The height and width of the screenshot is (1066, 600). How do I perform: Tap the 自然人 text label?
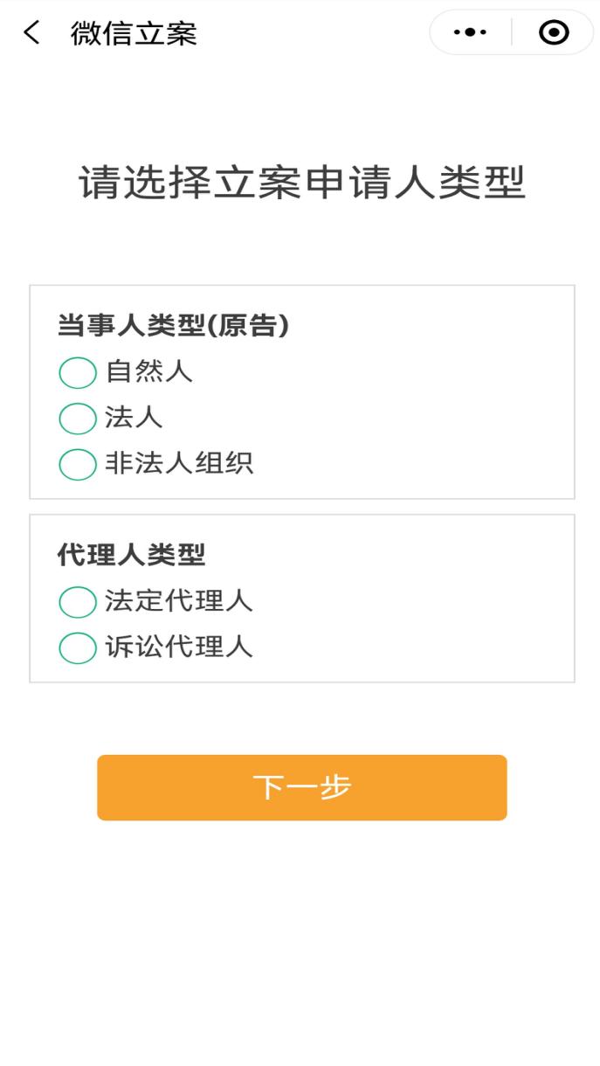coord(148,372)
